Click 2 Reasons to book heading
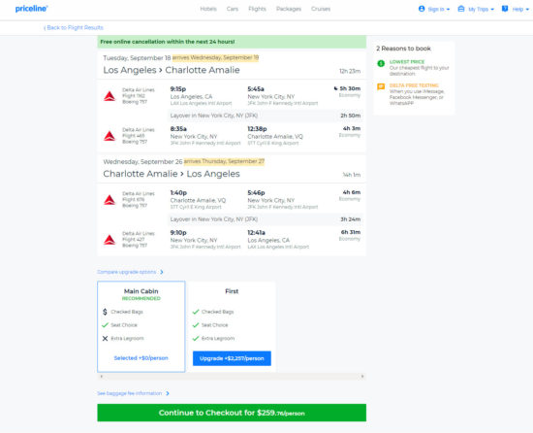533x433 pixels. click(x=403, y=49)
